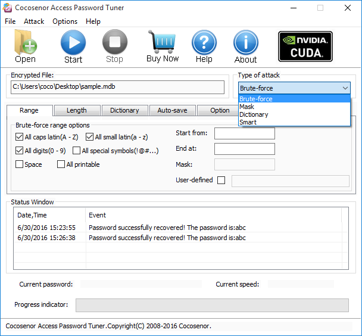Click the copyright status bar text
This screenshot has width=362, height=336.
[108, 326]
